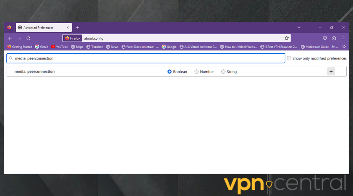Open the Gmail bookmark
Viewport: 353px width, 196px height.
pyautogui.click(x=42, y=47)
